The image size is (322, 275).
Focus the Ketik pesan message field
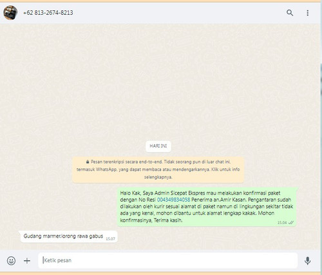pyautogui.click(x=168, y=260)
